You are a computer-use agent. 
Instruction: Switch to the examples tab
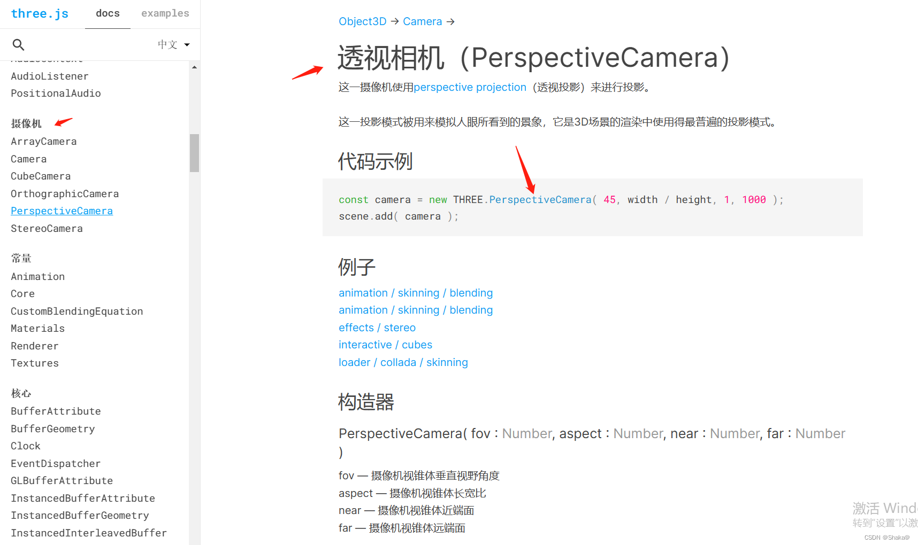(165, 13)
